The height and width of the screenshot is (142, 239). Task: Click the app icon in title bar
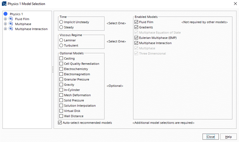(4, 4)
